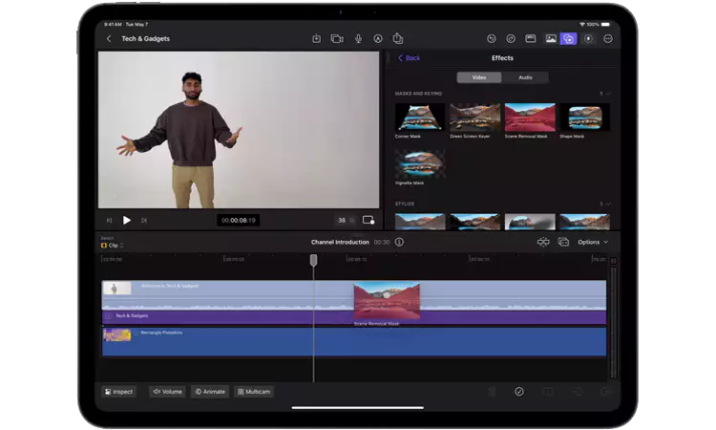This screenshot has width=716, height=430.
Task: Open the more options ellipsis menu
Action: pos(608,39)
